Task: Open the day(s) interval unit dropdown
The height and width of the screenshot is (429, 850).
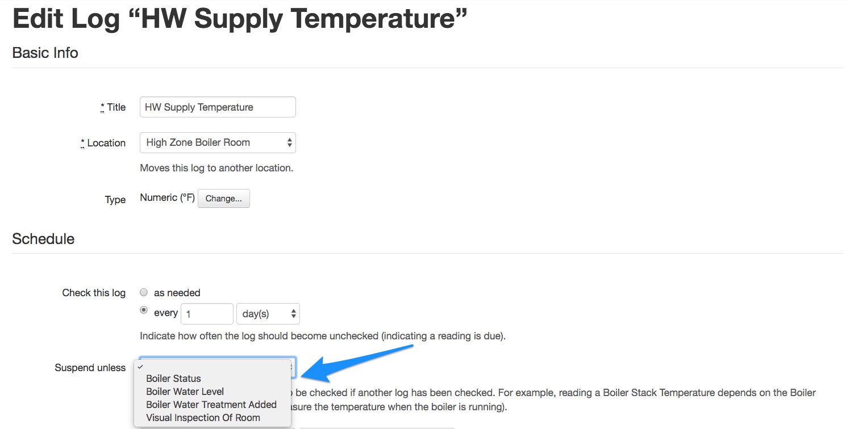Action: click(x=268, y=314)
